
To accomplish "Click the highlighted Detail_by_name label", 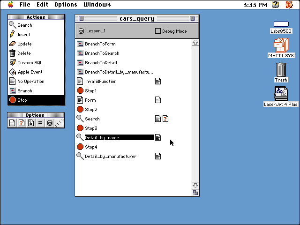I will (119, 137).
